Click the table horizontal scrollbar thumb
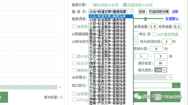The height and width of the screenshot is (105, 188). click(x=28, y=87)
